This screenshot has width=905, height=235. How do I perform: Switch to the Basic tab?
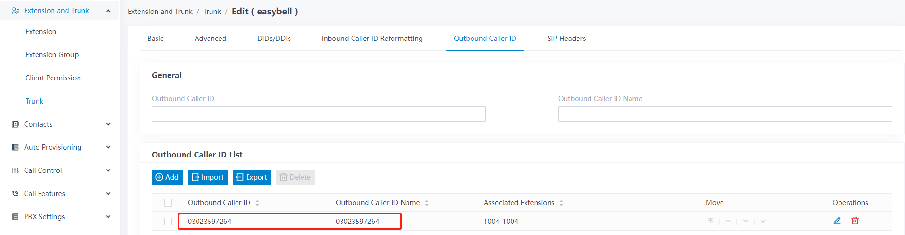point(156,39)
